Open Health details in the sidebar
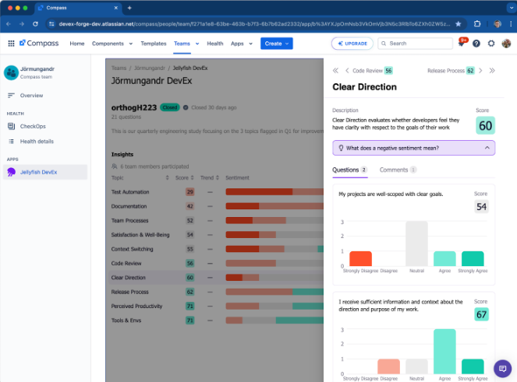 tap(37, 141)
